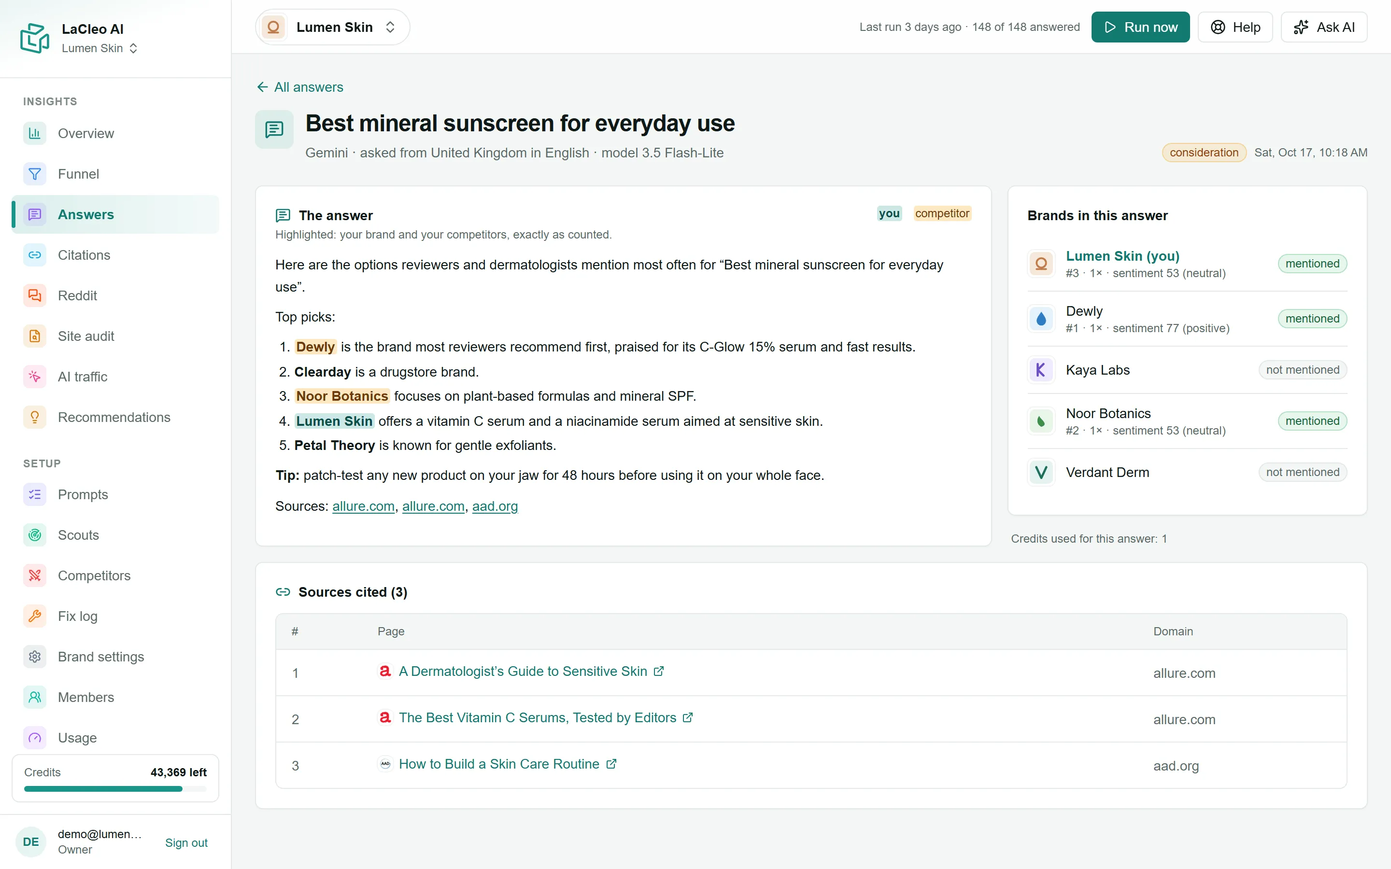Click the highlighted Lumen Skin mention in the answer
This screenshot has width=1391, height=869.
tap(335, 421)
